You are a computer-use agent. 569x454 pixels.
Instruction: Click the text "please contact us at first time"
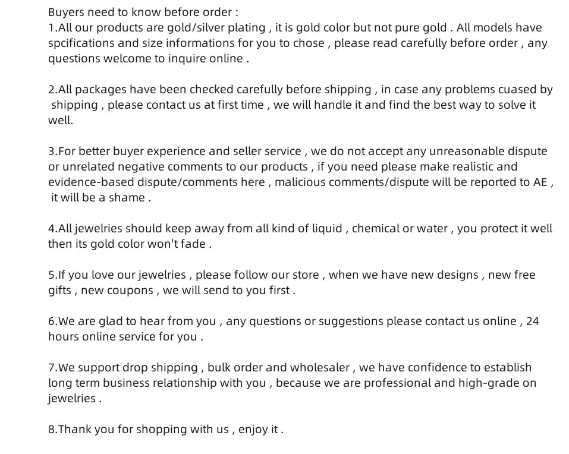coord(186,105)
